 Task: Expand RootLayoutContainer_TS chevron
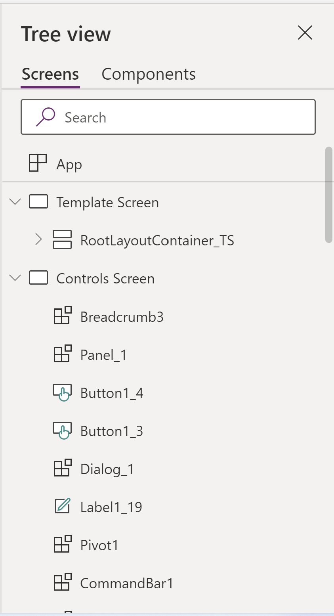pyautogui.click(x=38, y=239)
